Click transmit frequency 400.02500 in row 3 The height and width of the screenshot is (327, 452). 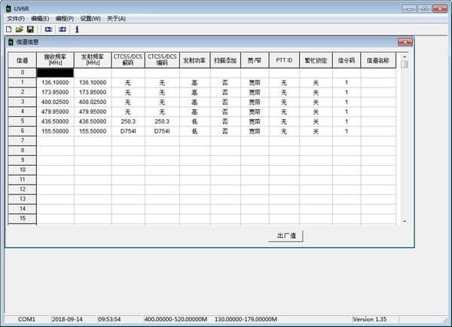(93, 102)
